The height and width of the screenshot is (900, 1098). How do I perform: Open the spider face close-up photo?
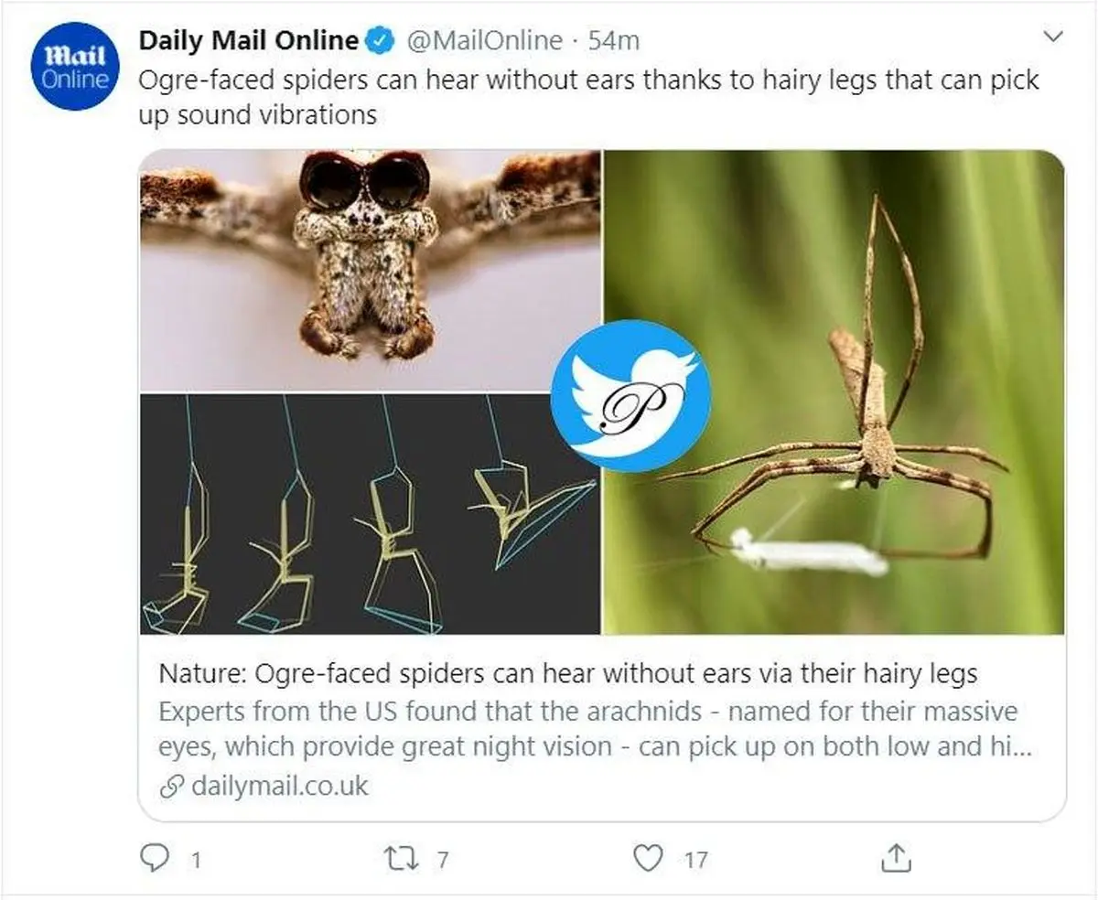370,271
